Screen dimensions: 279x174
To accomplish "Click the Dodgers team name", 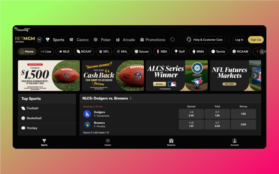I will point(100,112).
